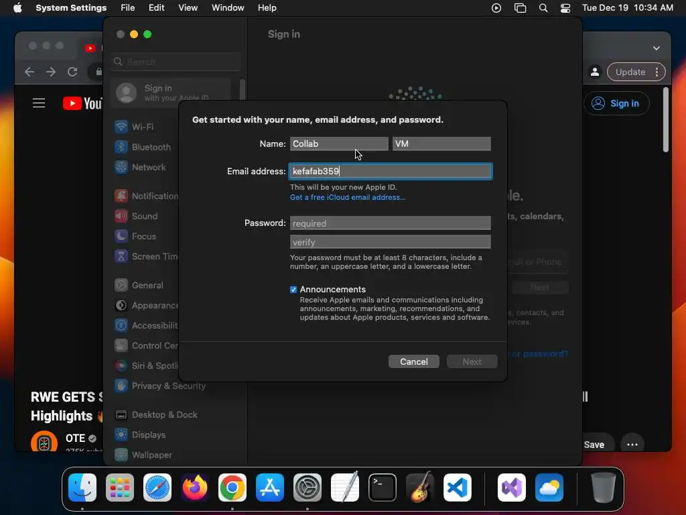The width and height of the screenshot is (686, 515).
Task: Click the System Settings search field
Action: 176,62
